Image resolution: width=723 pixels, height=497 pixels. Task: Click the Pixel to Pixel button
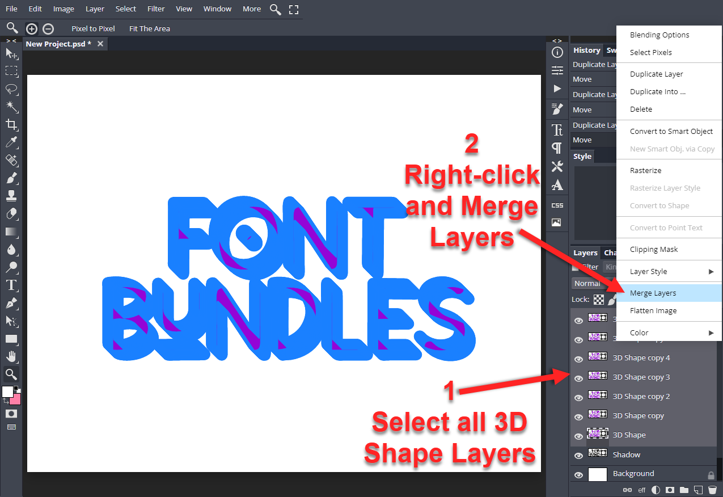[93, 28]
